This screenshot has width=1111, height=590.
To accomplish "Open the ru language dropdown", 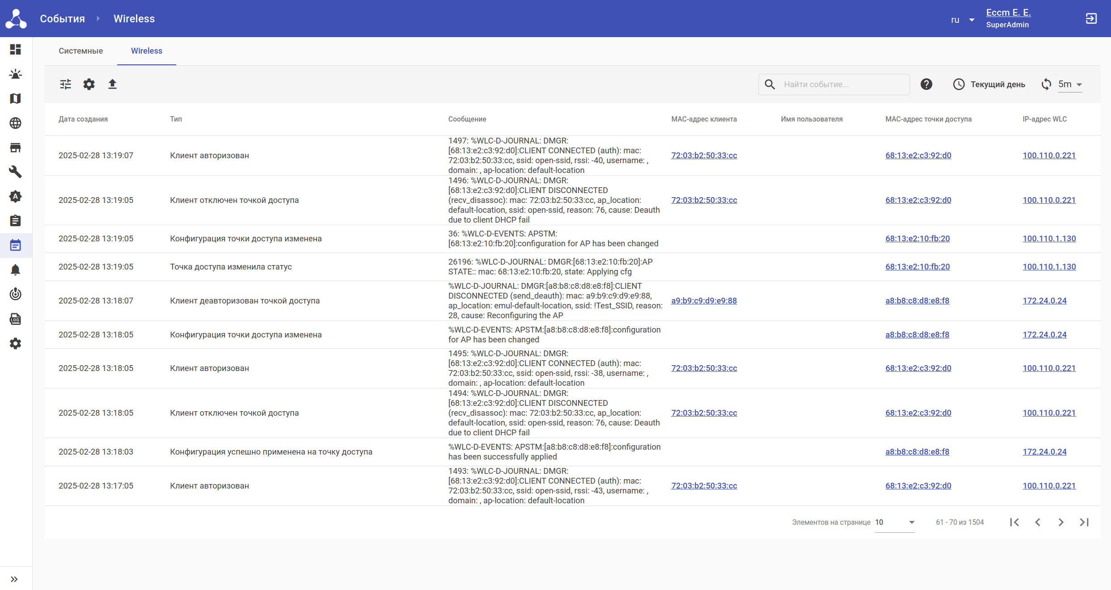I will [963, 20].
